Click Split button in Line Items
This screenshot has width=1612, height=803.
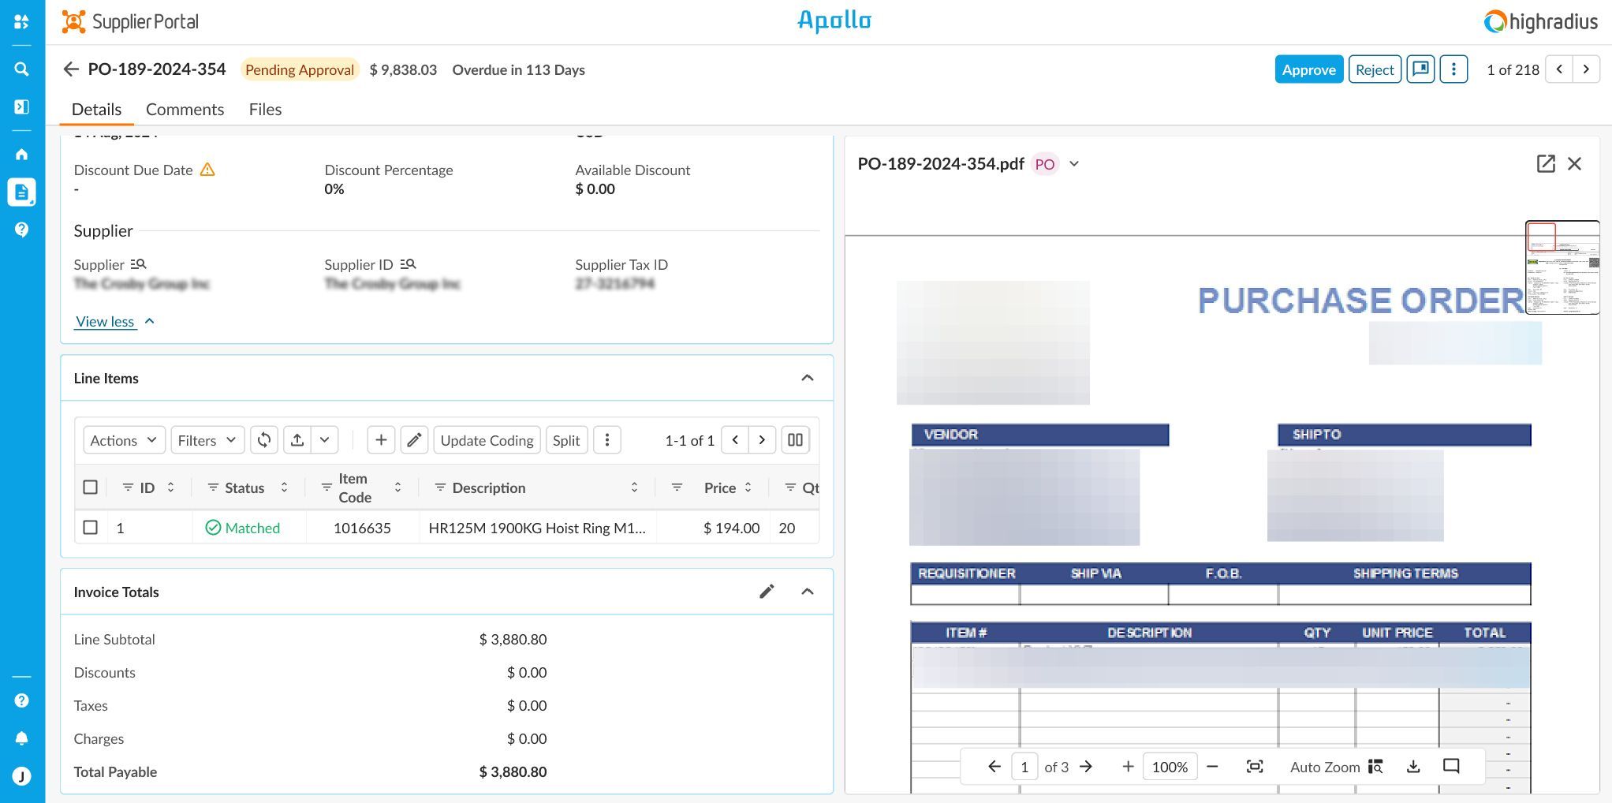tap(566, 440)
